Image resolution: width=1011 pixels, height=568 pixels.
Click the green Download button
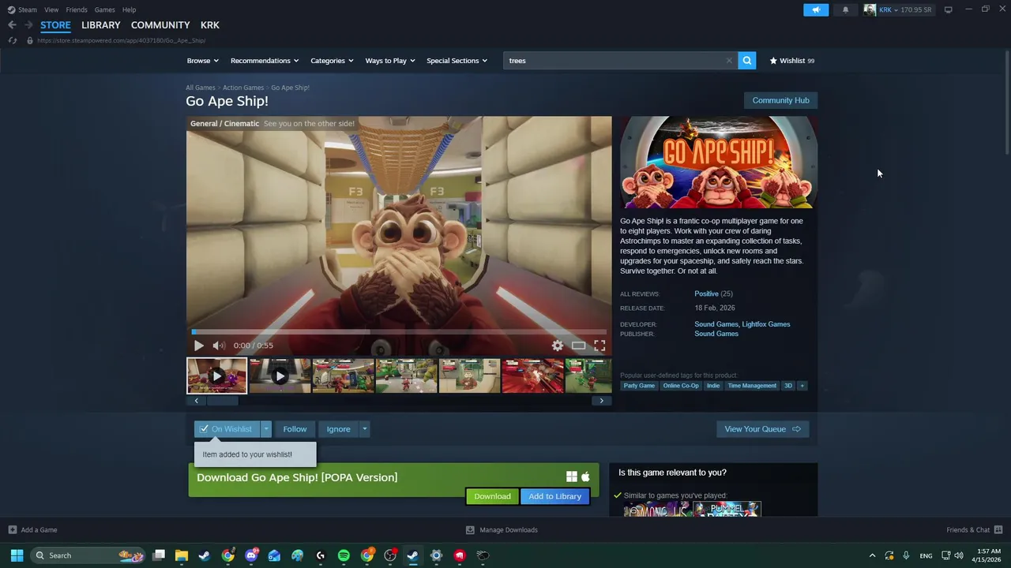point(492,496)
